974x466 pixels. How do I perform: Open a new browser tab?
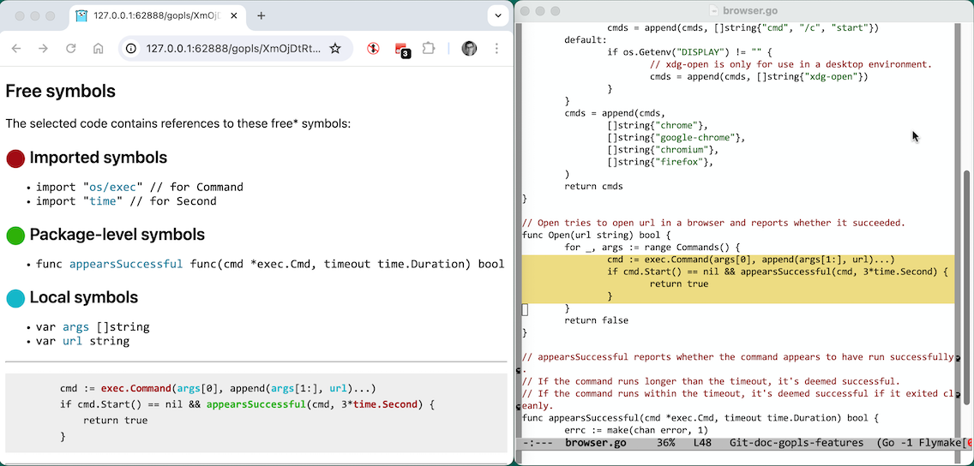[x=262, y=15]
